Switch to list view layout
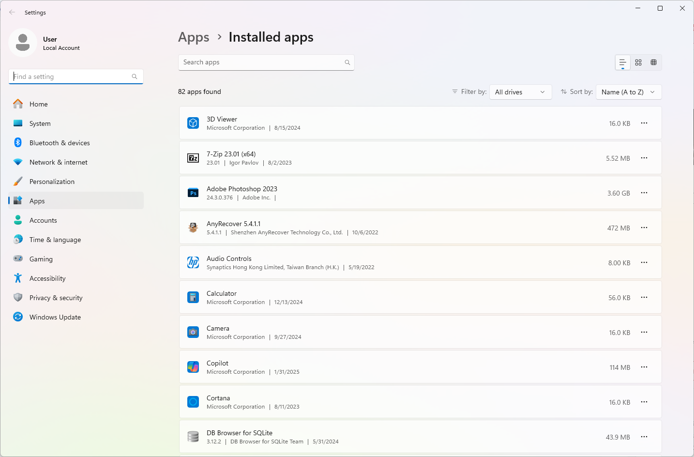This screenshot has width=694, height=457. pos(623,62)
